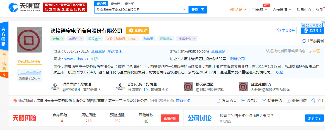The image size is (325, 130).
Task: Click the refresh icon next to 1天前更新
Action: coord(304,41)
